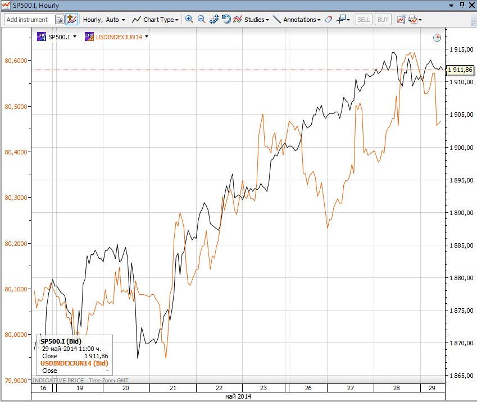Click the clock icon on the chart
The width and height of the screenshot is (477, 402).
[437, 37]
